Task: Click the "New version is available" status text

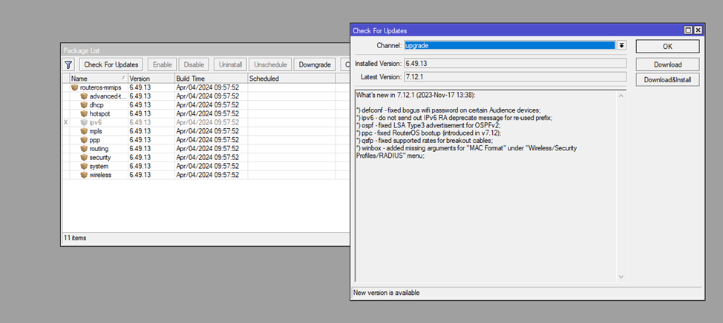Action: (x=387, y=293)
